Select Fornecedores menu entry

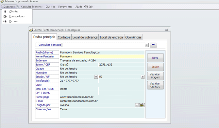(x=17, y=16)
